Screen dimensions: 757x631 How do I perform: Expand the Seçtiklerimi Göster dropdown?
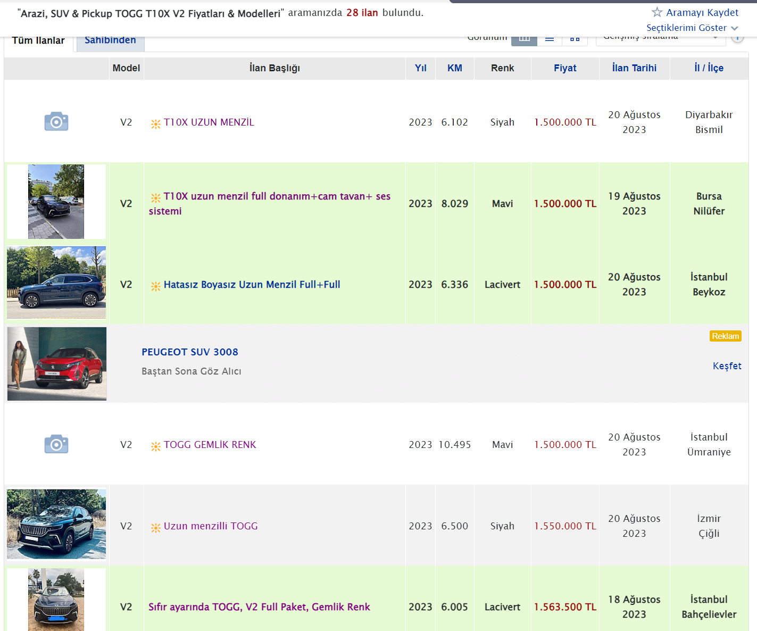(x=692, y=28)
